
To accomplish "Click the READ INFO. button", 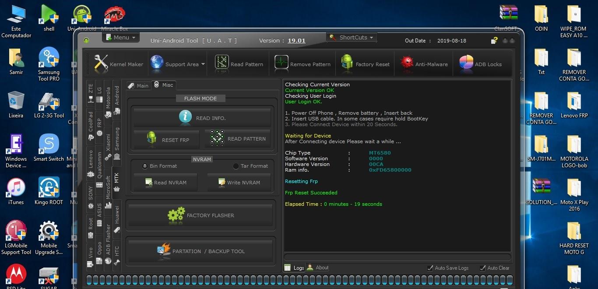I will coord(202,118).
